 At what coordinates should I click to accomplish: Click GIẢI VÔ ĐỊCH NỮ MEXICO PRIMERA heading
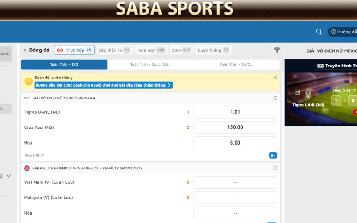[x=64, y=98]
